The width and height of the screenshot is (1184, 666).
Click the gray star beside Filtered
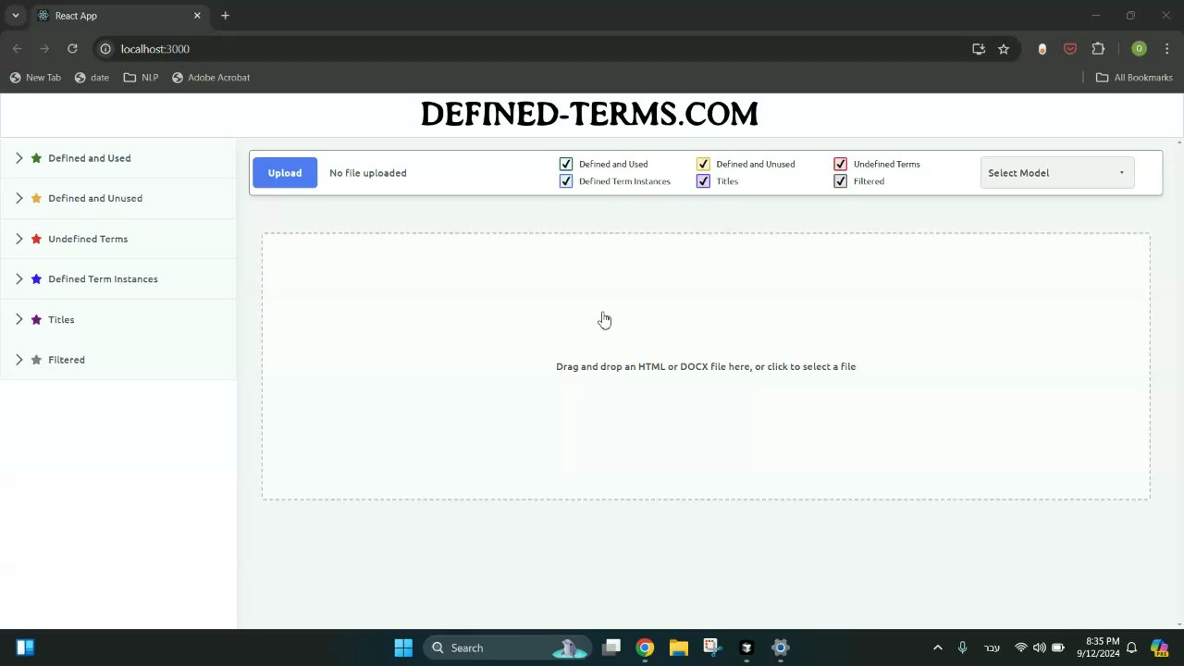pos(36,360)
